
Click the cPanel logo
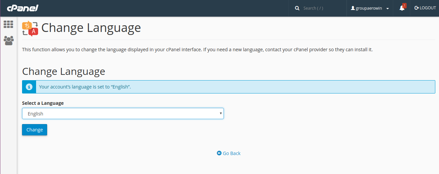[x=22, y=8]
